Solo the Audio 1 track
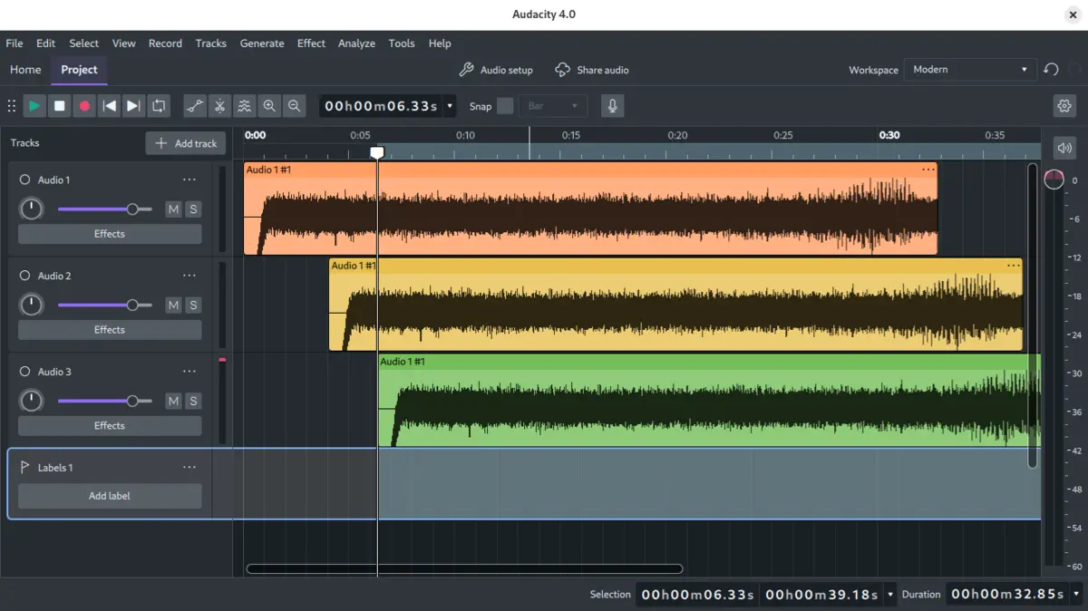This screenshot has height=611, width=1088. 193,209
